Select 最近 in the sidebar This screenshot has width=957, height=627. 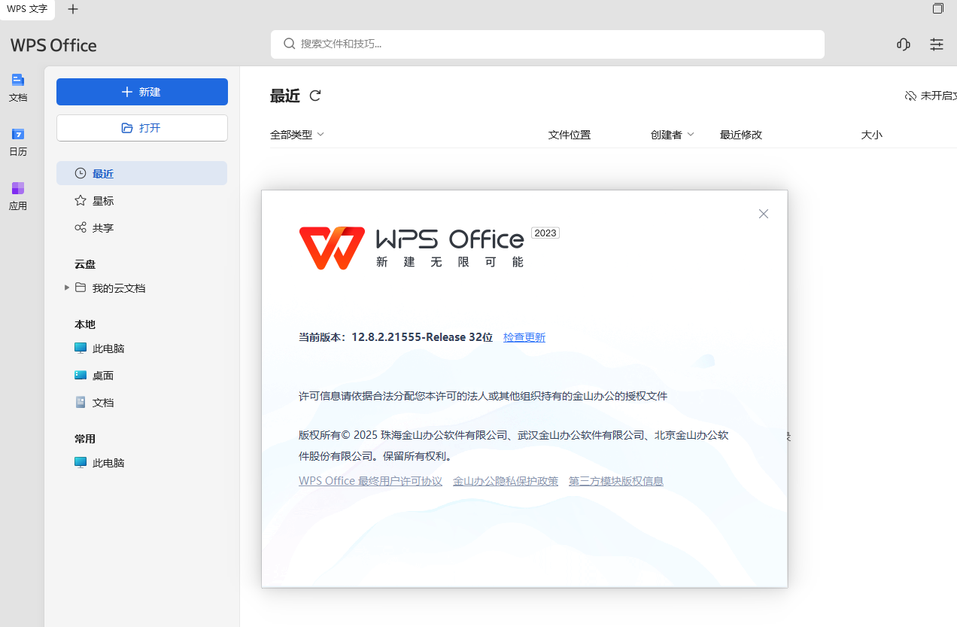141,173
